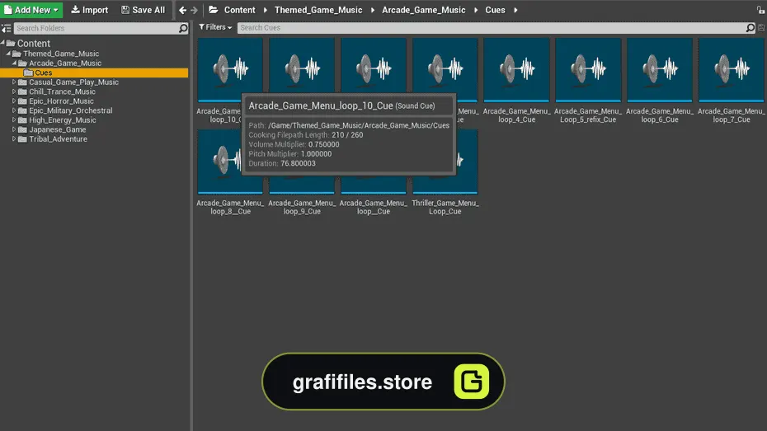Select the Japanese_Game folder row
Viewport: 767px width, 431px height.
tap(94, 129)
